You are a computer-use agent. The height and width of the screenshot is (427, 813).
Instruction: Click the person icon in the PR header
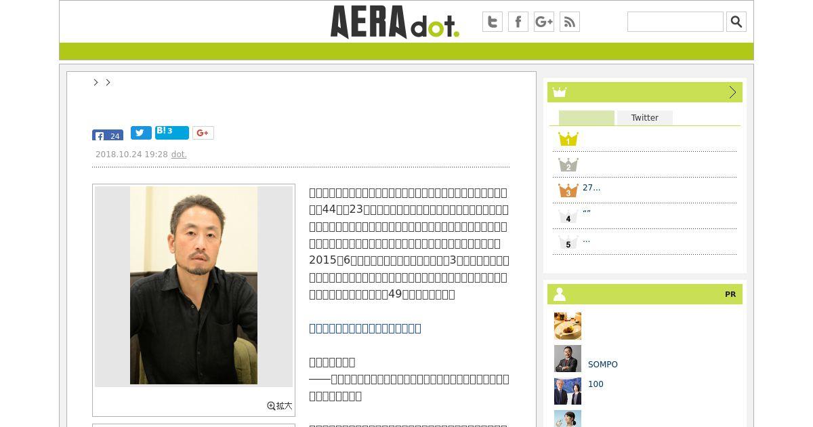tap(560, 294)
